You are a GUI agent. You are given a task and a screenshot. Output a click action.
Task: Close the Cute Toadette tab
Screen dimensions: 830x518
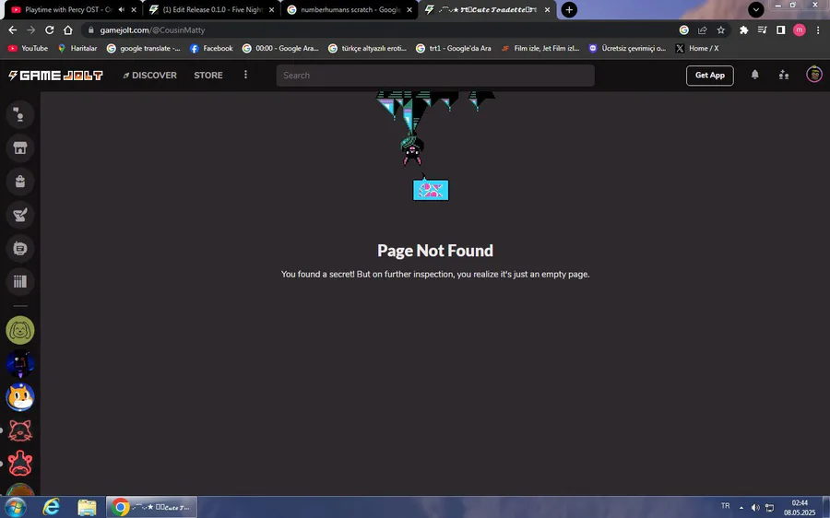[547, 9]
